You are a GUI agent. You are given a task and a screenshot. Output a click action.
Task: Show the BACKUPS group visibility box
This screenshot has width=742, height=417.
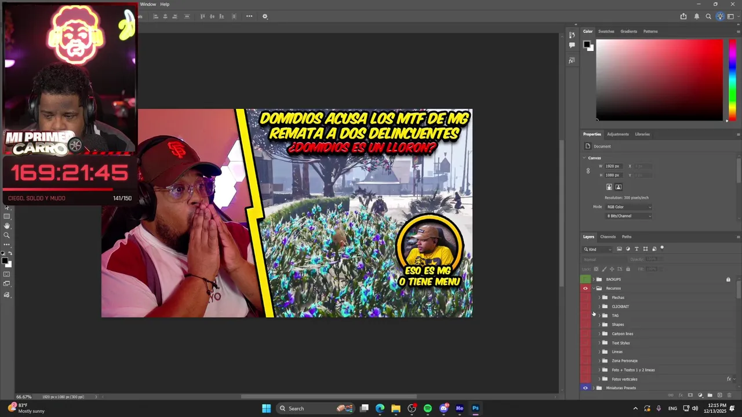[585, 279]
